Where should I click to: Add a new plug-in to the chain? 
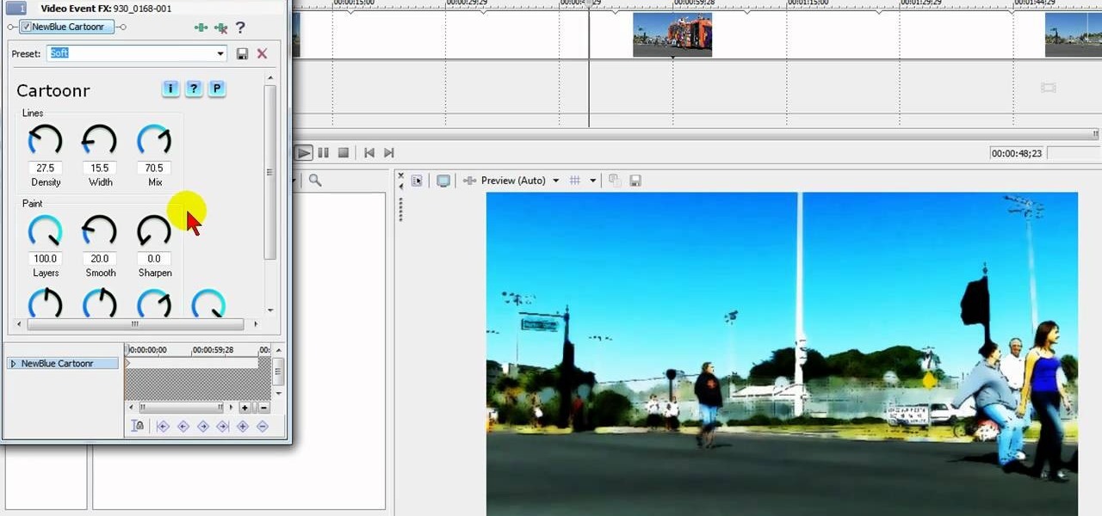[201, 28]
